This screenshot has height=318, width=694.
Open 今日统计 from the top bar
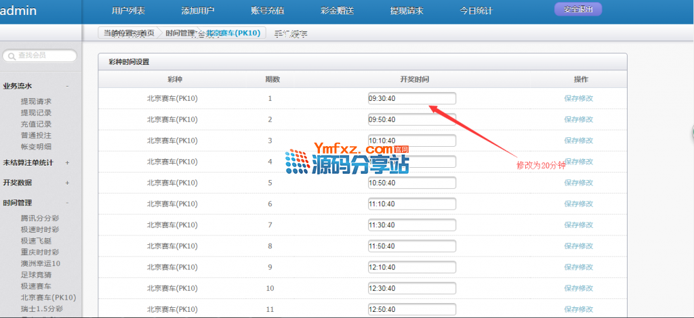476,11
